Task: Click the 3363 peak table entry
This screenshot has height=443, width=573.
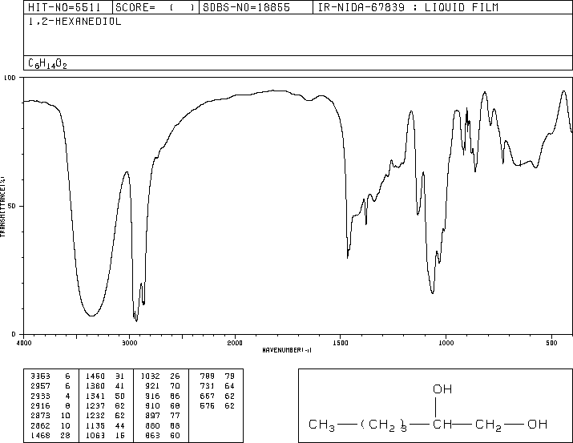Action: tap(50, 376)
